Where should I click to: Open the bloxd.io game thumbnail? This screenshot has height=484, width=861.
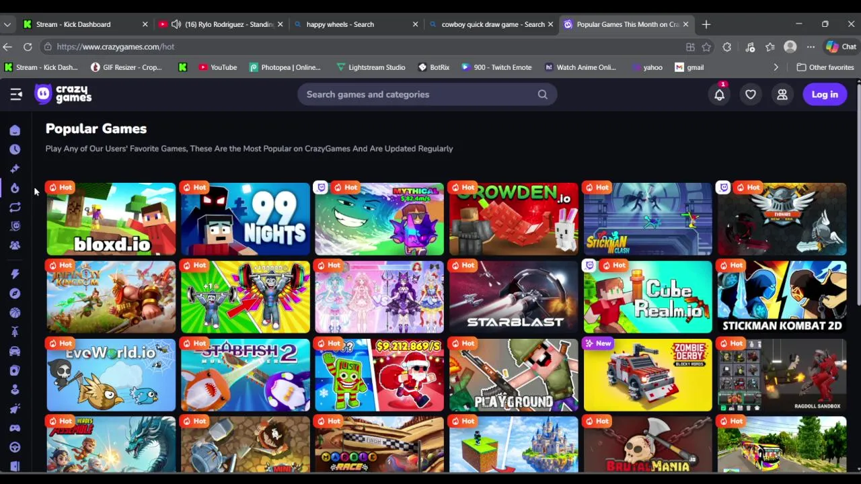pos(111,219)
